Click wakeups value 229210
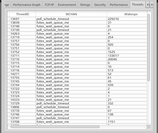The height and width of the screenshot is (133, 158). [113, 19]
